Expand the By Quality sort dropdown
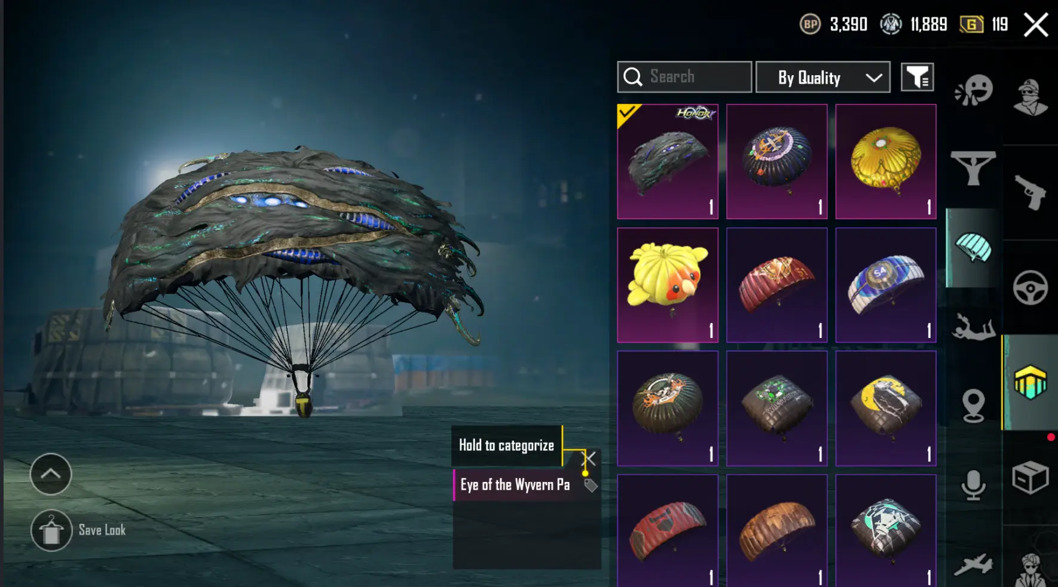The image size is (1058, 587). pyautogui.click(x=823, y=77)
